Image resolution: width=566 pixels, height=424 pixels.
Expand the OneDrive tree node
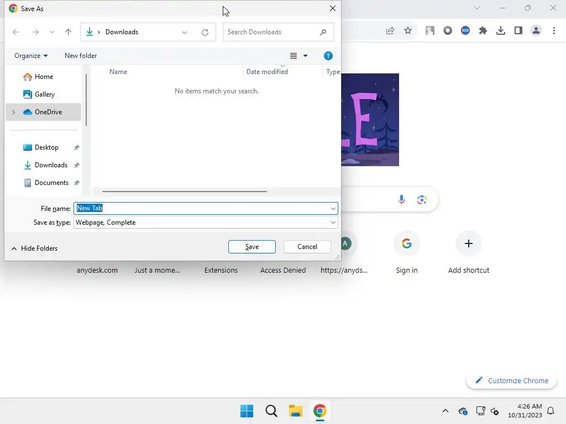13,112
